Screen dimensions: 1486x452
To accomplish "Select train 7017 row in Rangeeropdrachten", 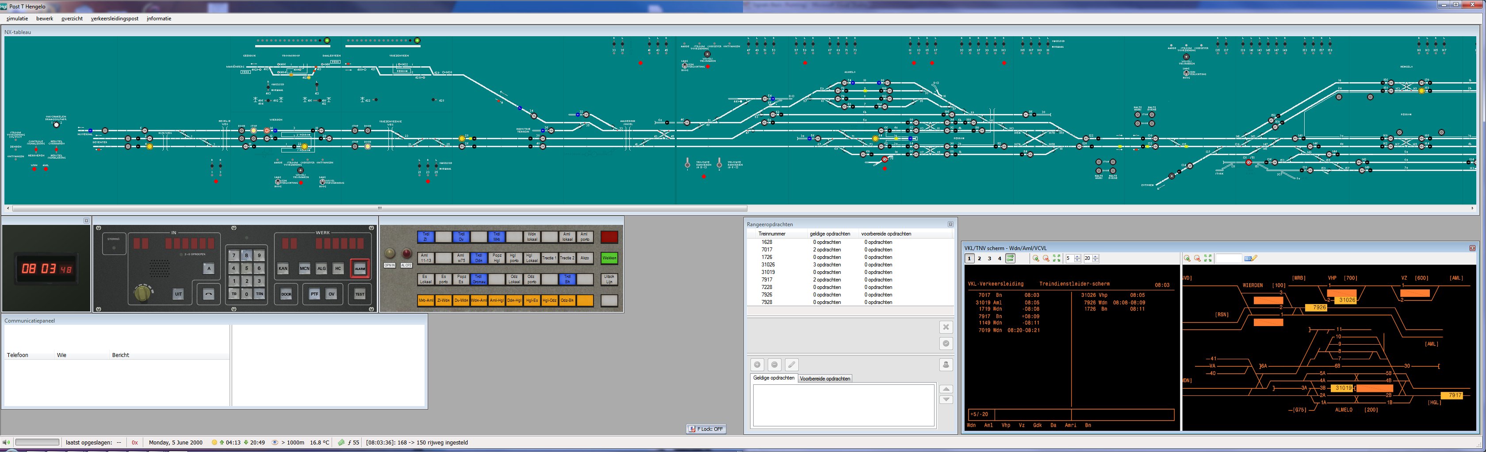I will coord(850,250).
